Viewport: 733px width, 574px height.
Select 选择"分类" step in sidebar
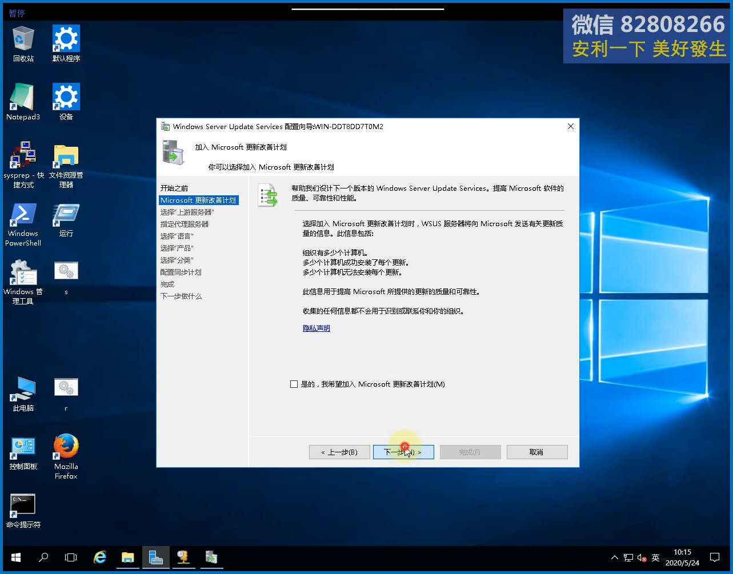[177, 260]
